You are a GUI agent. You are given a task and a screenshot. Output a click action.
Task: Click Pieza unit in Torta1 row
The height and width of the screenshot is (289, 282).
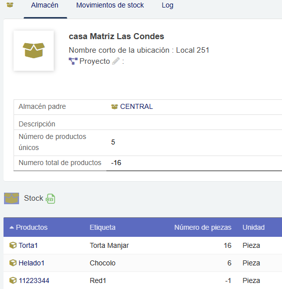[x=251, y=245]
